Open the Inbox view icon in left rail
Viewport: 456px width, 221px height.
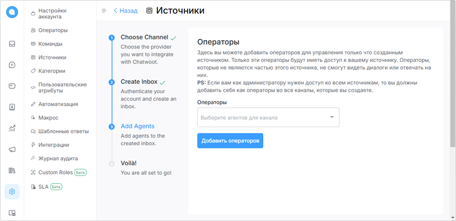(12, 44)
